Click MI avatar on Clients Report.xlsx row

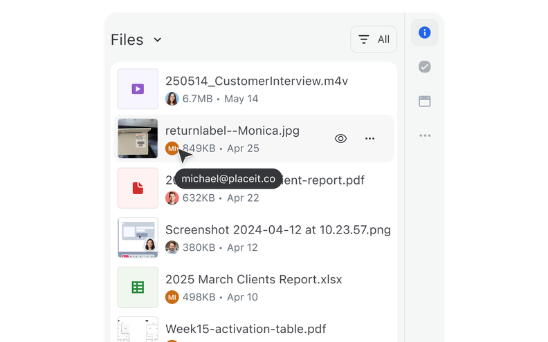[172, 297]
